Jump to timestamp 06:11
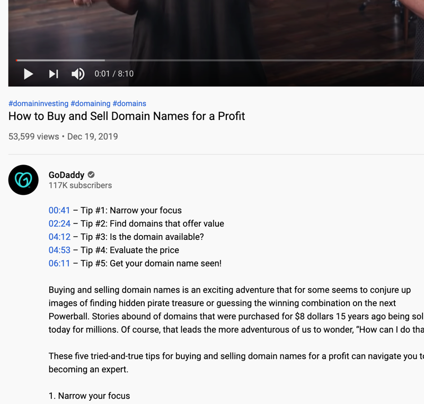424x404 pixels. coord(59,263)
